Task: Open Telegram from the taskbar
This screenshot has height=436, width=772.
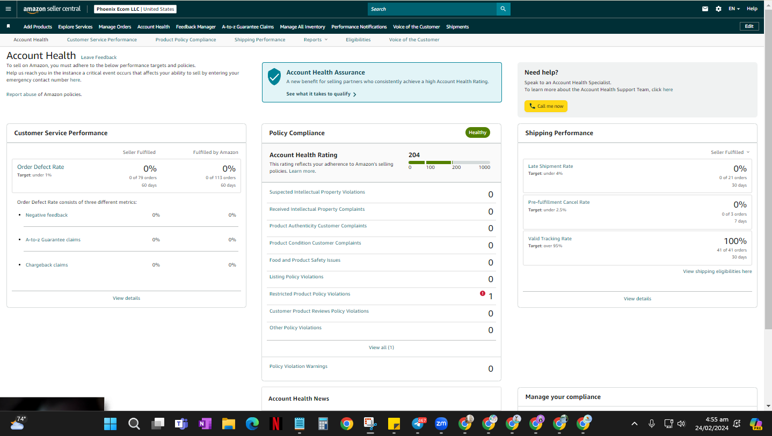Action: click(418, 424)
